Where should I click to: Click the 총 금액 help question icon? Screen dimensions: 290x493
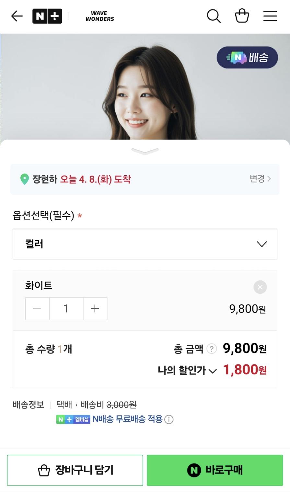click(x=212, y=349)
